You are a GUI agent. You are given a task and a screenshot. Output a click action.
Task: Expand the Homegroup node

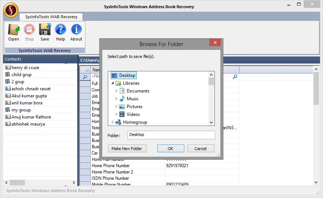(113, 122)
